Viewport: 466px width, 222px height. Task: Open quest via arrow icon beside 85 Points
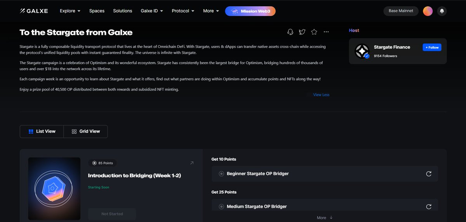(x=191, y=163)
